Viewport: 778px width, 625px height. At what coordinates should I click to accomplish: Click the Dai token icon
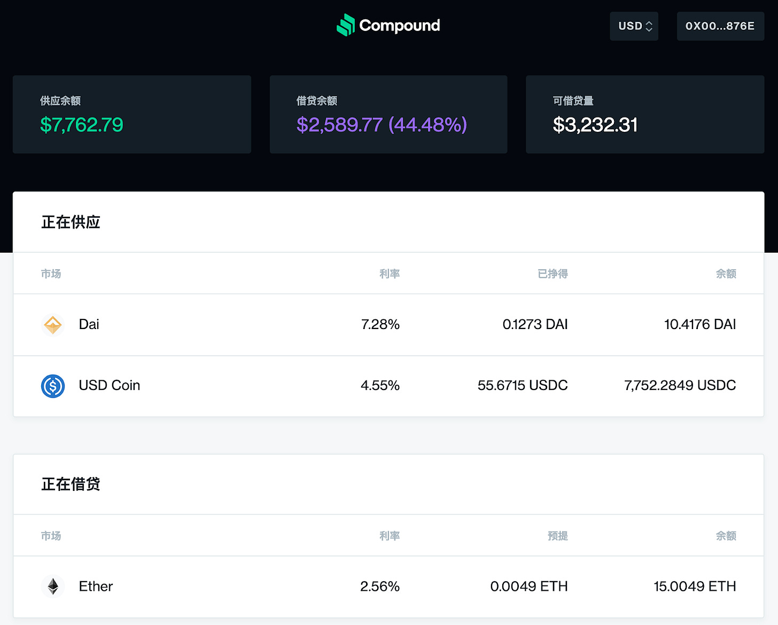(x=53, y=325)
